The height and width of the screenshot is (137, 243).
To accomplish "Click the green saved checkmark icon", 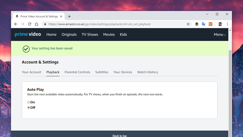I will click(x=26, y=49).
